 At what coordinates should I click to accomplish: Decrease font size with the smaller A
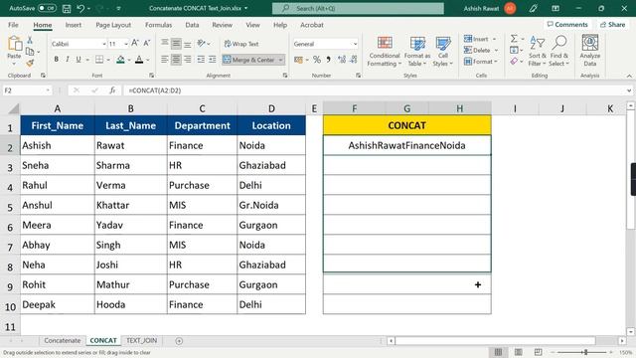tap(147, 43)
